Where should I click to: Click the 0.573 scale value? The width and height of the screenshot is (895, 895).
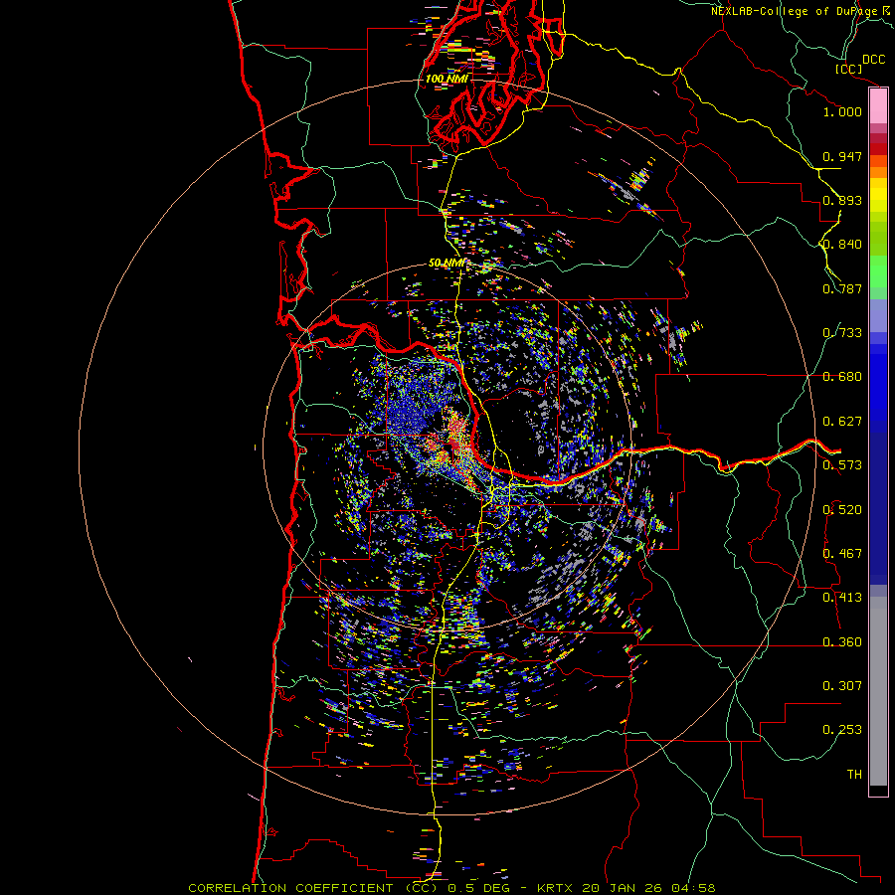click(x=842, y=465)
